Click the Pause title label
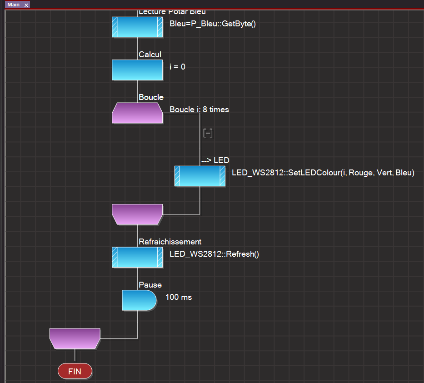The width and height of the screenshot is (424, 383). click(150, 285)
